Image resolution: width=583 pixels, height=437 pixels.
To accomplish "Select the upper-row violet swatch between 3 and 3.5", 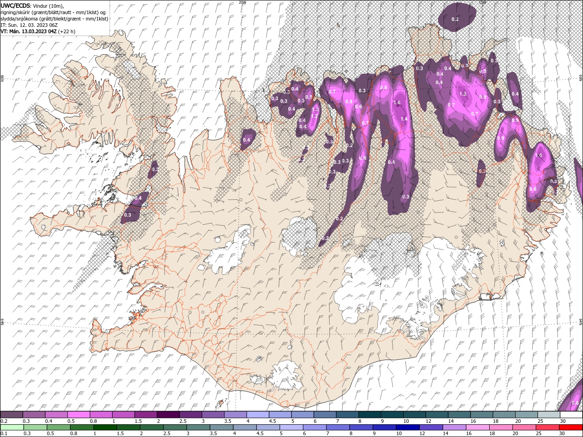I will 213,415.
